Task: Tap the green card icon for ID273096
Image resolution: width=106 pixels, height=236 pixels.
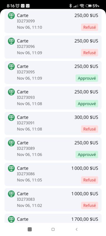Action: coord(11,41)
